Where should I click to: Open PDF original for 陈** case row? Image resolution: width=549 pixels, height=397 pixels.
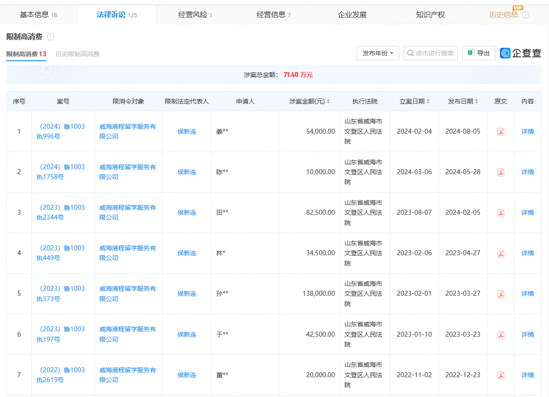click(500, 172)
